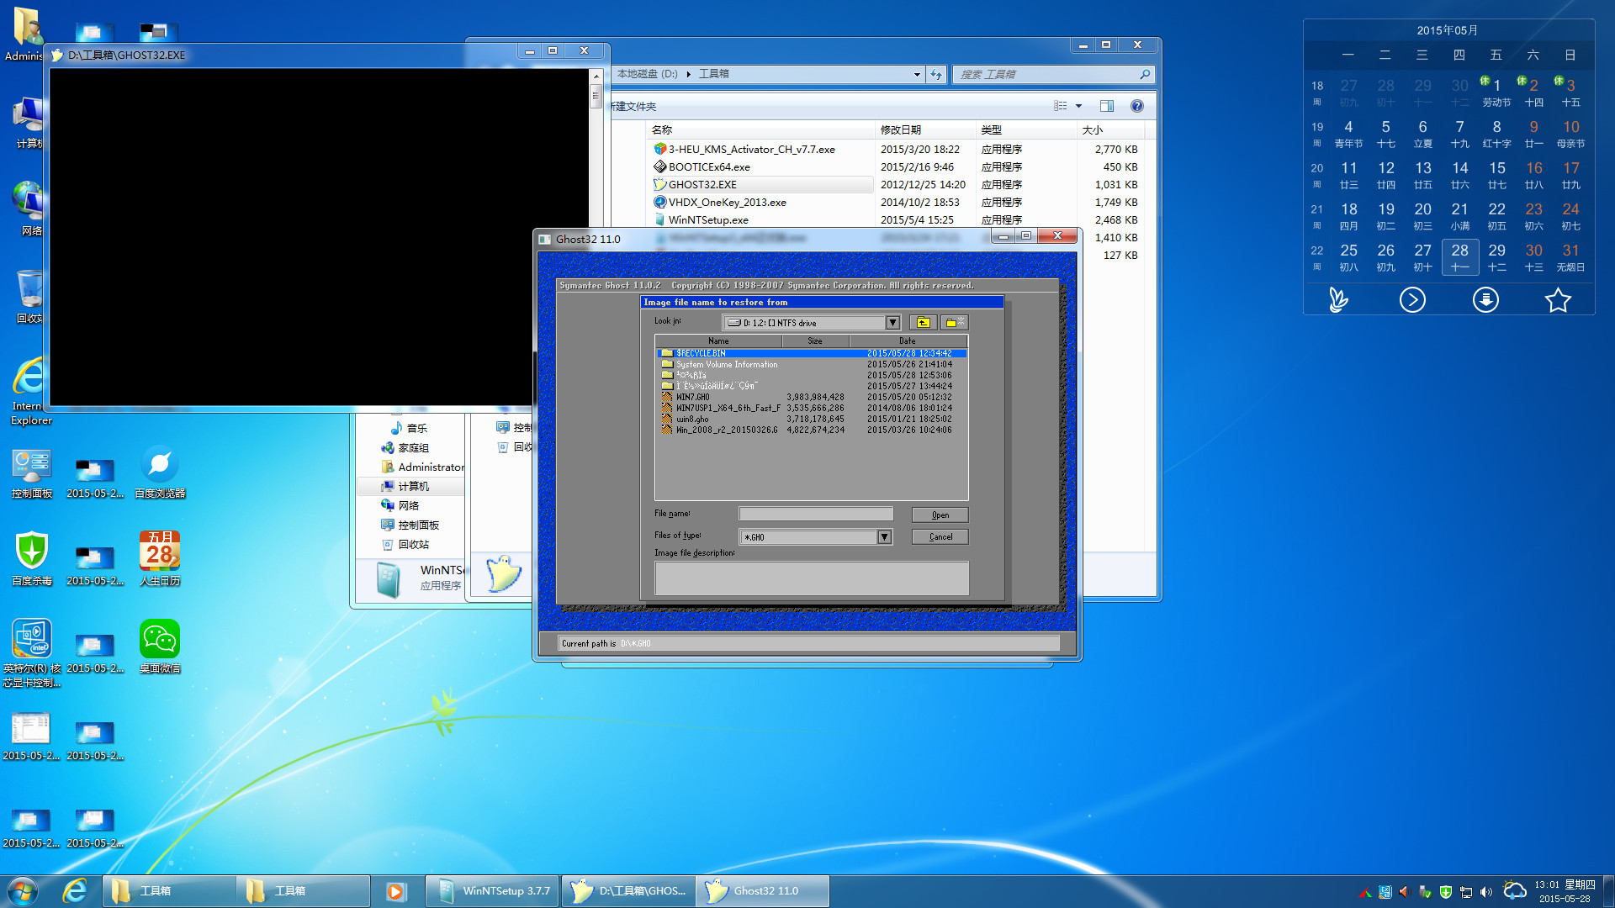
Task: Click the Windows Start button
Action: point(23,890)
